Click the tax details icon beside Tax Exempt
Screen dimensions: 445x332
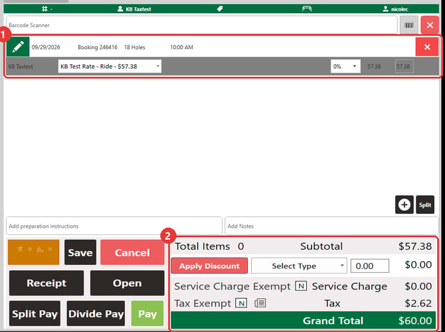click(260, 303)
